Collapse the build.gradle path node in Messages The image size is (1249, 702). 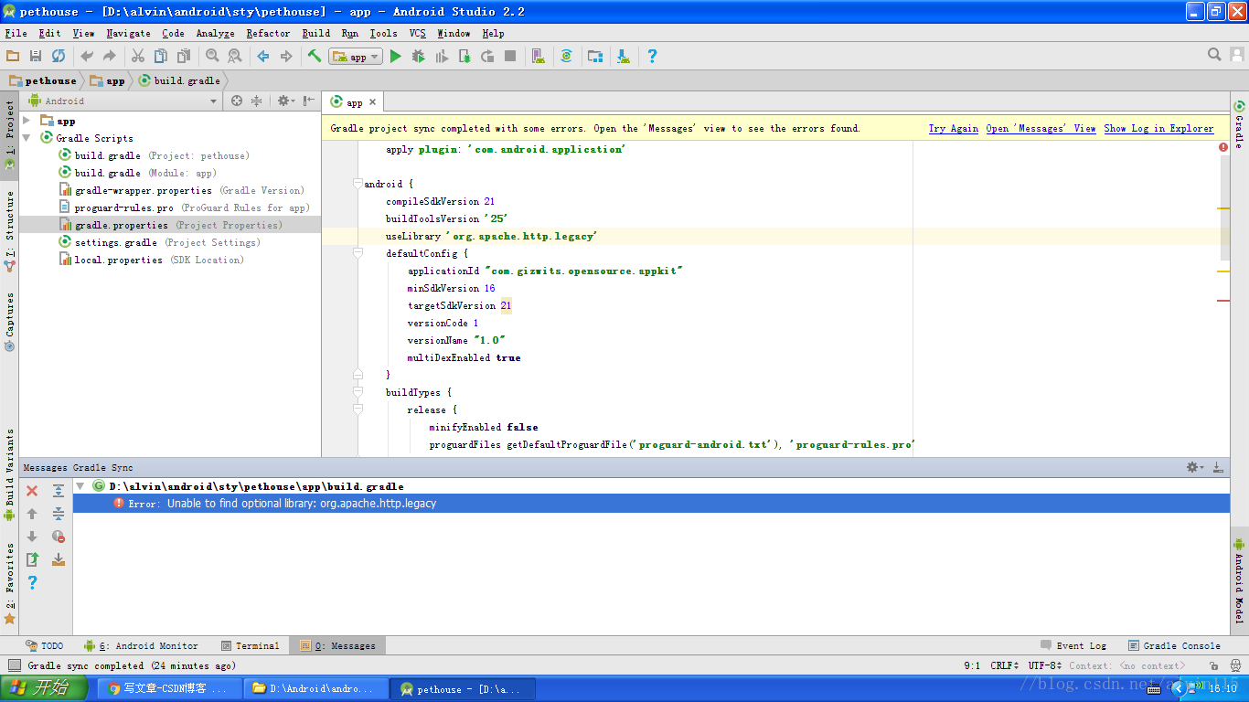[x=80, y=486]
